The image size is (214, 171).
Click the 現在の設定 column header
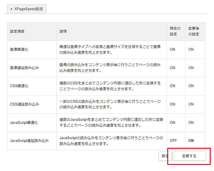tap(173, 31)
